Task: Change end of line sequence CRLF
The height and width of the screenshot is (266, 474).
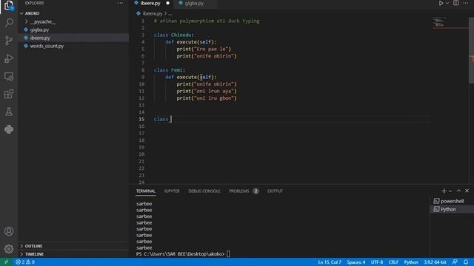Action: tap(393, 262)
